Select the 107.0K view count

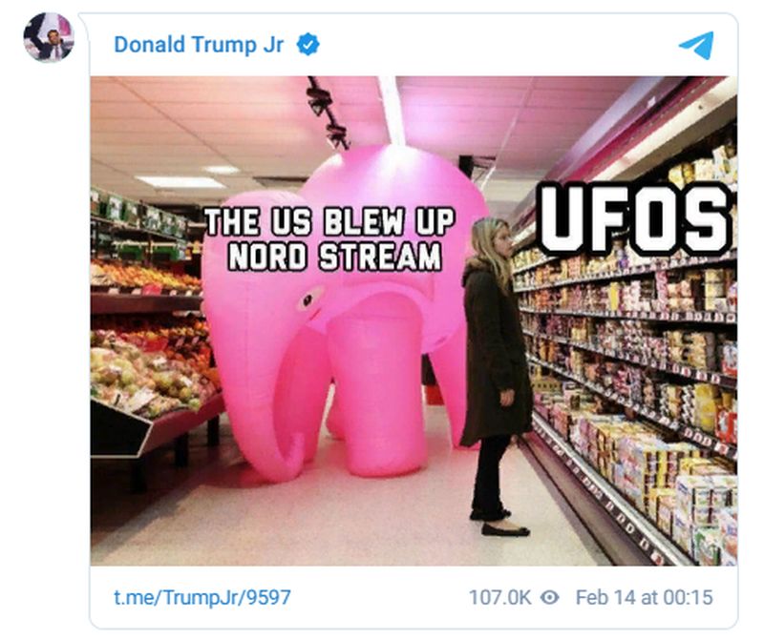click(x=499, y=597)
